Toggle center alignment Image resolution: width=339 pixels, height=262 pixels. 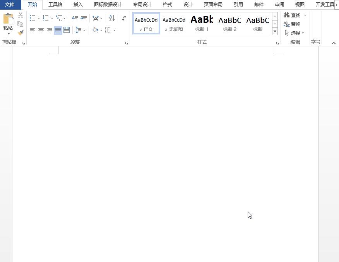point(41,30)
